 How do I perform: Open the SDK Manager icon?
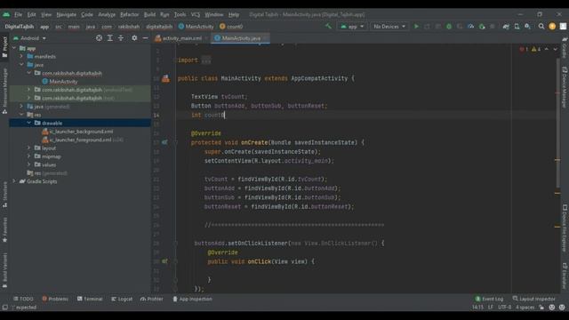[527, 27]
